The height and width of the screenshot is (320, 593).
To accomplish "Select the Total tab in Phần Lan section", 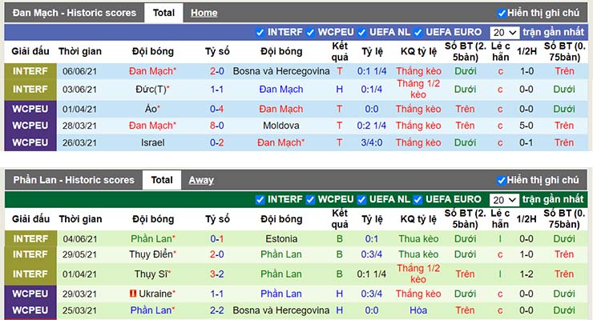I will 162,180.
